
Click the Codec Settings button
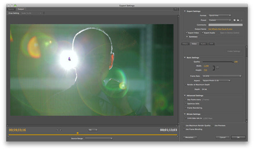click(234, 51)
